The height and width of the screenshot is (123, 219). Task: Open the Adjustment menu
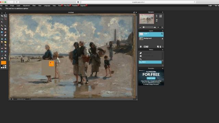[26, 5]
